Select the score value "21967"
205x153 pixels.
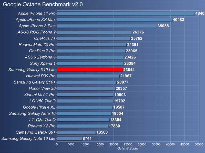point(126,76)
